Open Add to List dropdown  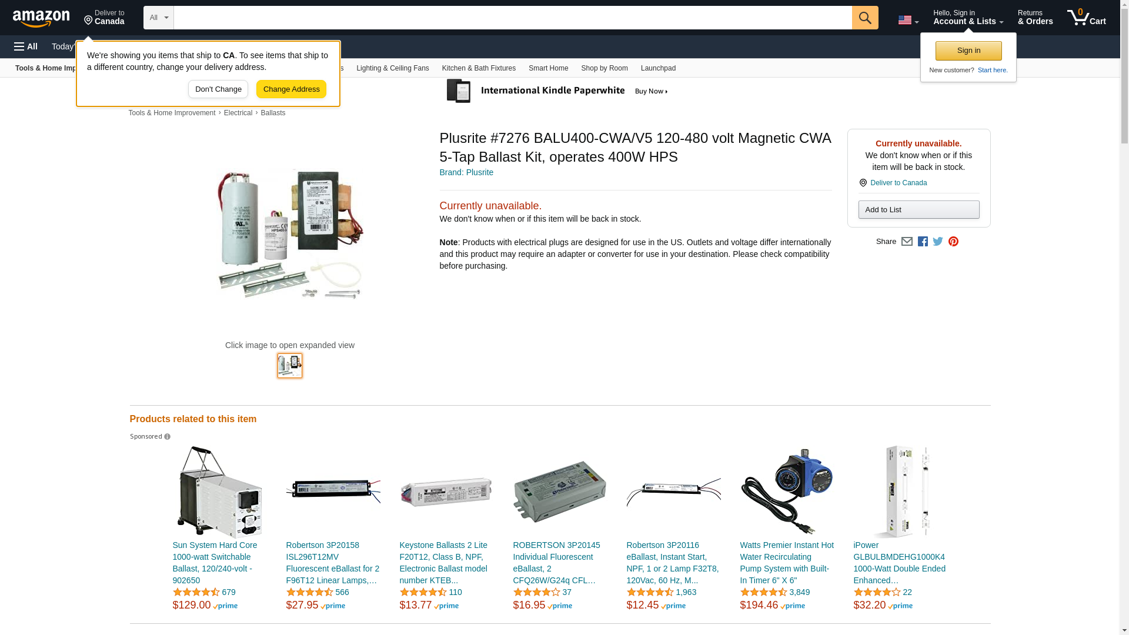pos(918,210)
